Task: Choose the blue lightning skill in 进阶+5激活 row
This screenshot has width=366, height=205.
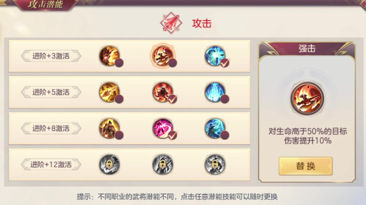Action: tap(215, 92)
